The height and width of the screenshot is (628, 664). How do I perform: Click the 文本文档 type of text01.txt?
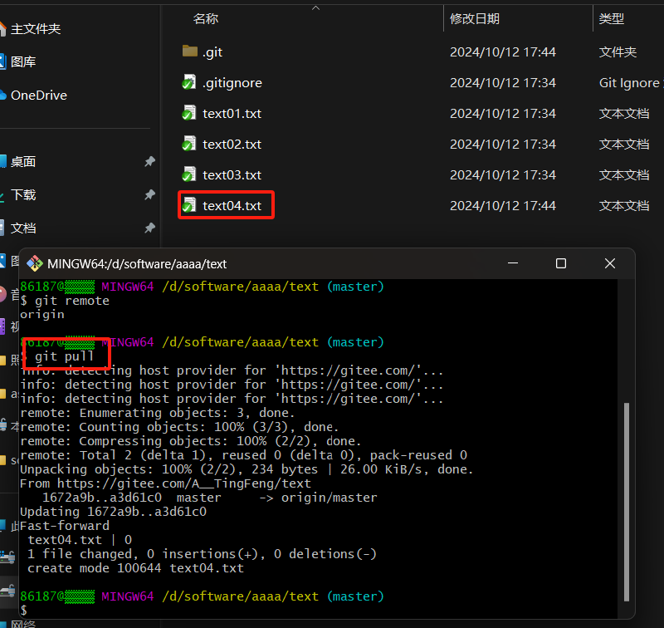pos(624,114)
